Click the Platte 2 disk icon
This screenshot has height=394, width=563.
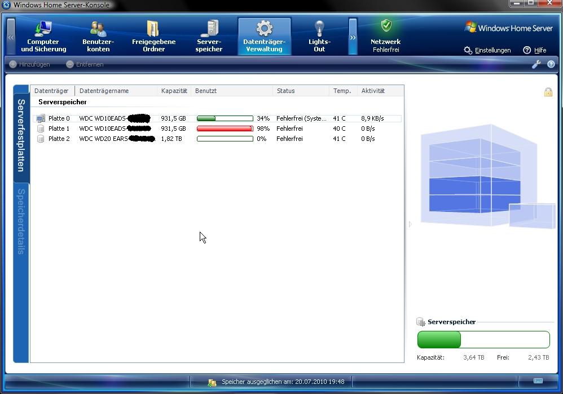pyautogui.click(x=41, y=139)
